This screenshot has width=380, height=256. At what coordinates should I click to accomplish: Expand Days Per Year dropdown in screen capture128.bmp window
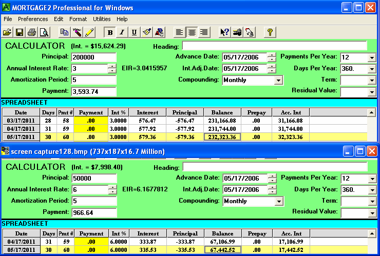[372, 190]
